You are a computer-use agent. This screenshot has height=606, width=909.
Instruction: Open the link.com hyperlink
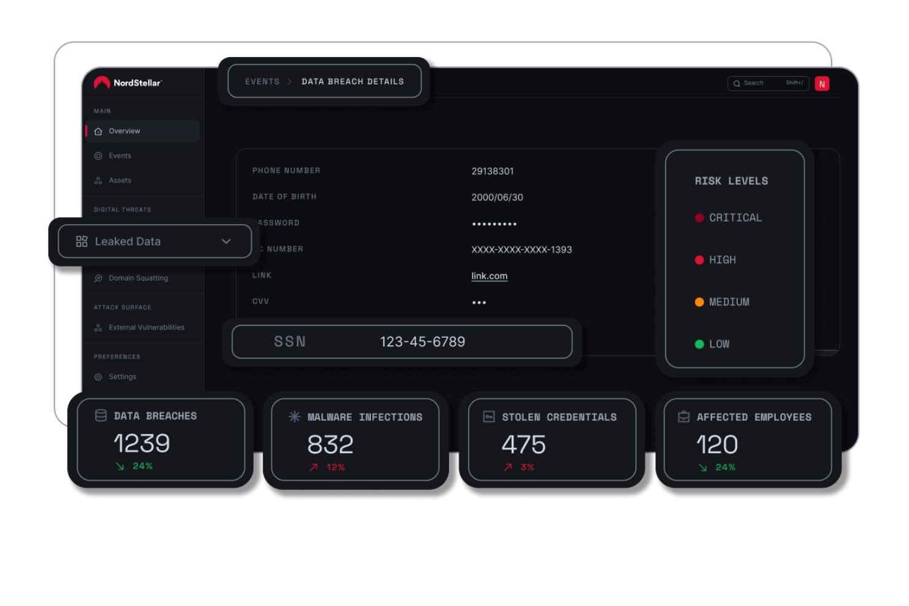(489, 276)
